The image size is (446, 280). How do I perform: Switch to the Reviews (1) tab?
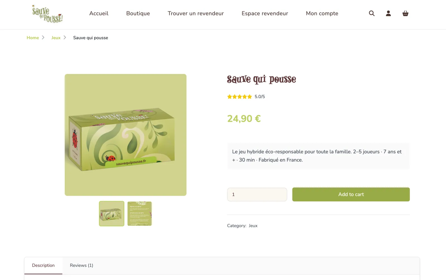(81, 265)
